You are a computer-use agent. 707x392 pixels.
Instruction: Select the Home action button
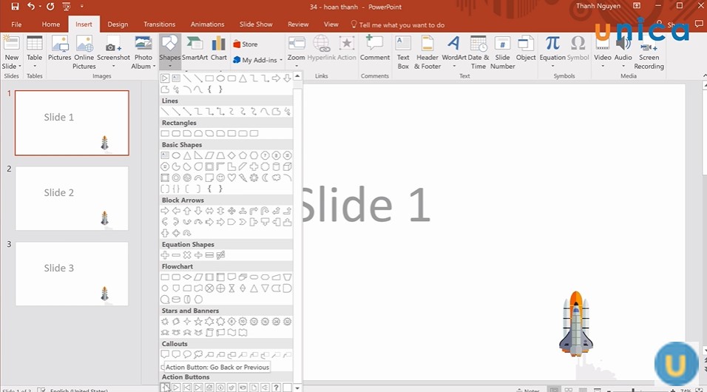coord(210,388)
